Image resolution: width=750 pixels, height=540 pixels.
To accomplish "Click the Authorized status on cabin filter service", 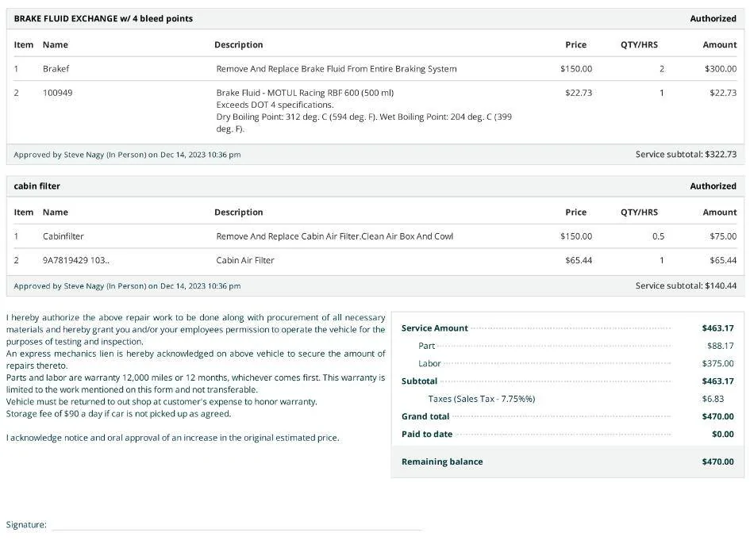I will tap(713, 186).
